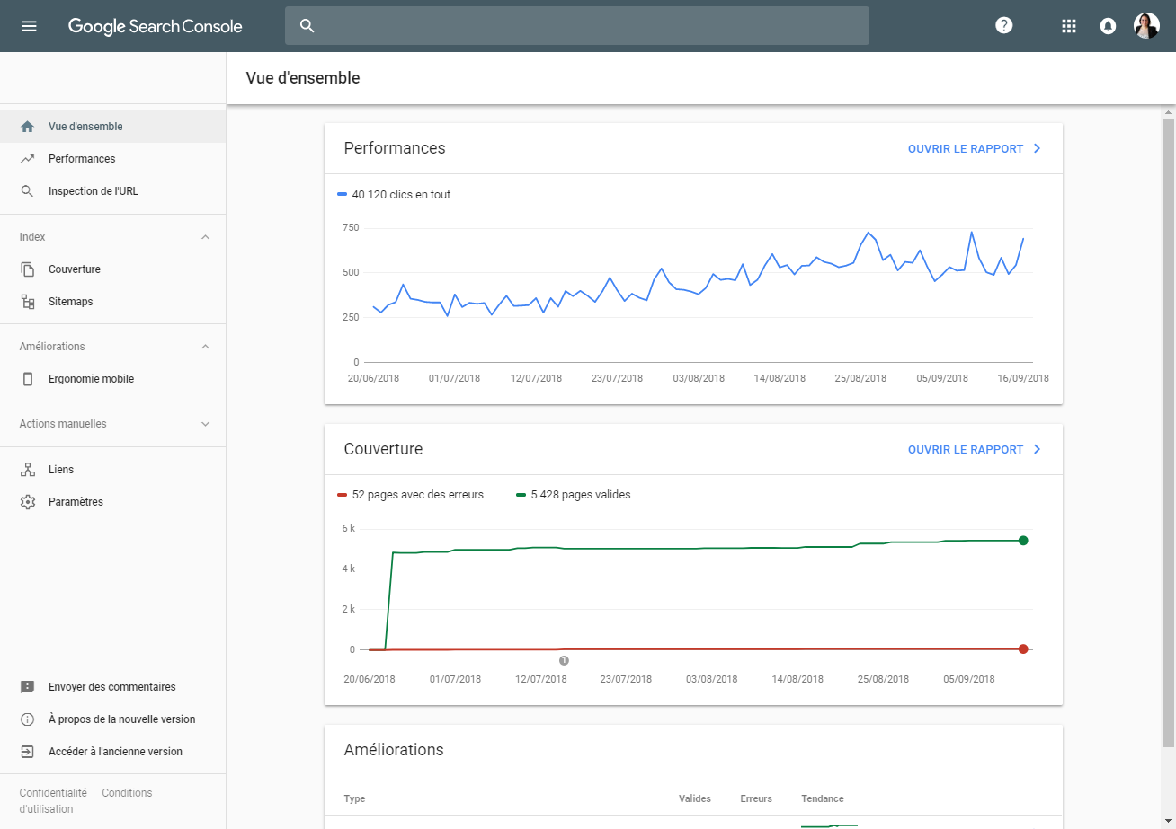The width and height of the screenshot is (1176, 829).
Task: Click the chevron next to Couverture OUVRIR LE RAPPORT
Action: click(1037, 450)
